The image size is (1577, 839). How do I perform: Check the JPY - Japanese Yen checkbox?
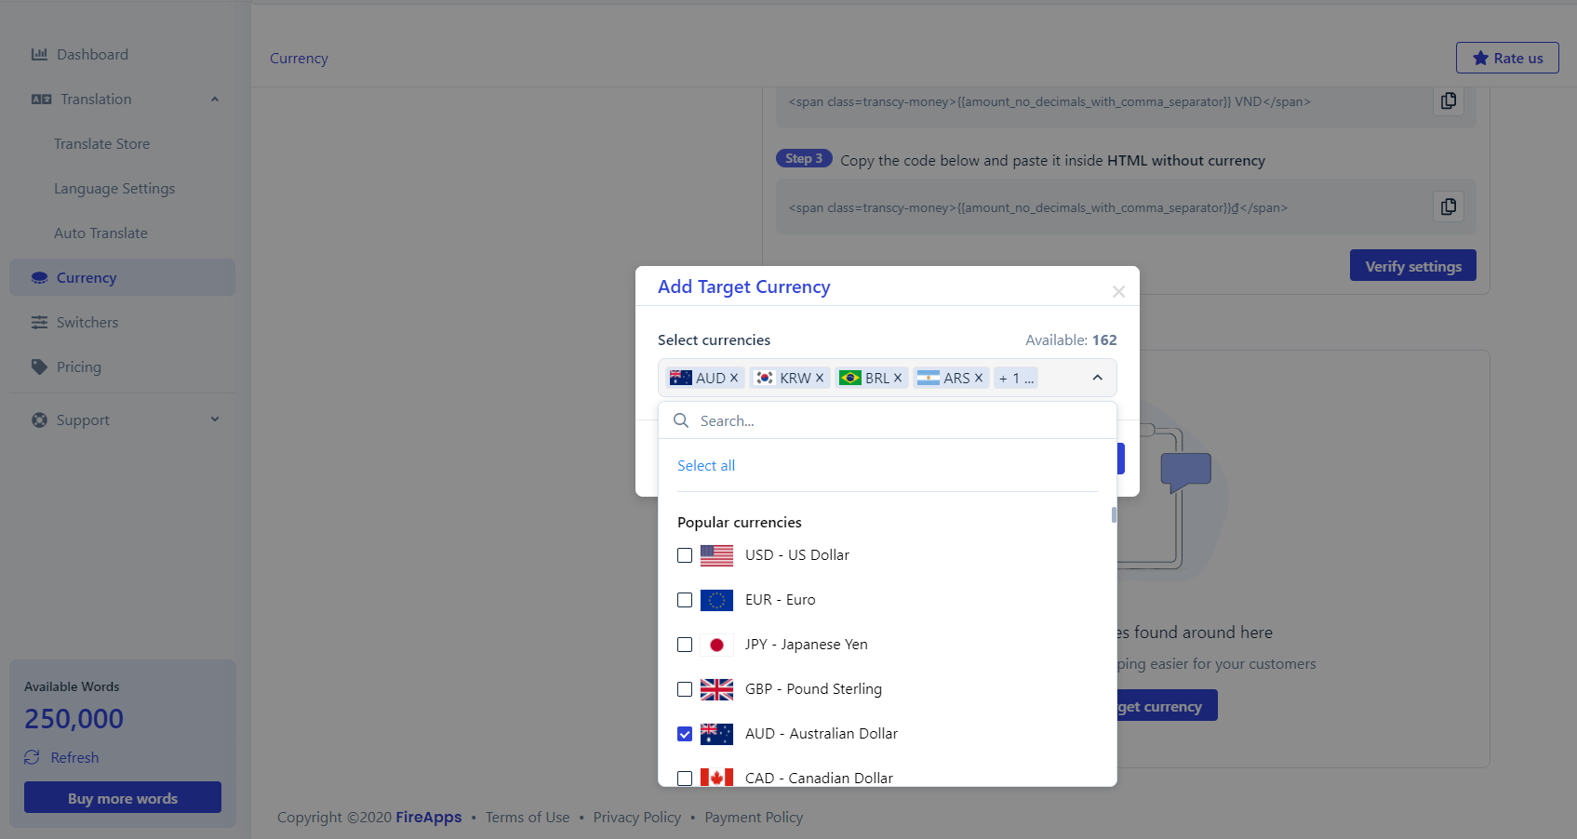click(685, 645)
